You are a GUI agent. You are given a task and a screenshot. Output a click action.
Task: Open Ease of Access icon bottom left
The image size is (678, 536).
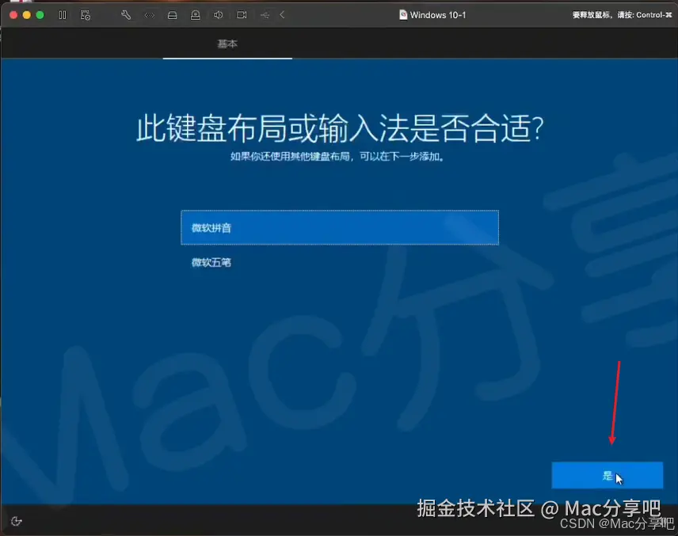click(x=16, y=520)
